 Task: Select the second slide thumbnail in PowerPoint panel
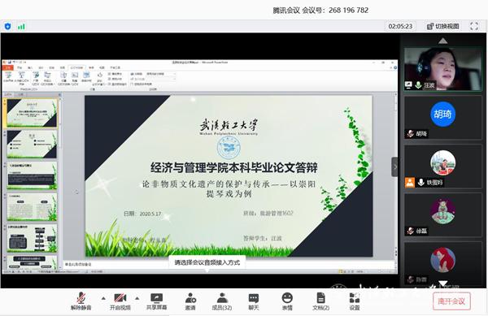[32, 144]
